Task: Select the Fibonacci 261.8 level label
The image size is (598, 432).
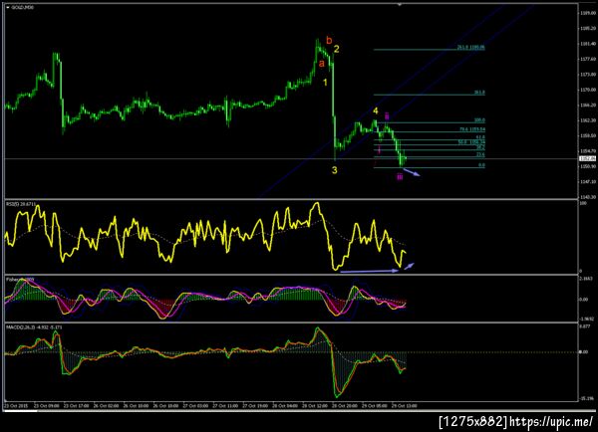Action: 471,48
